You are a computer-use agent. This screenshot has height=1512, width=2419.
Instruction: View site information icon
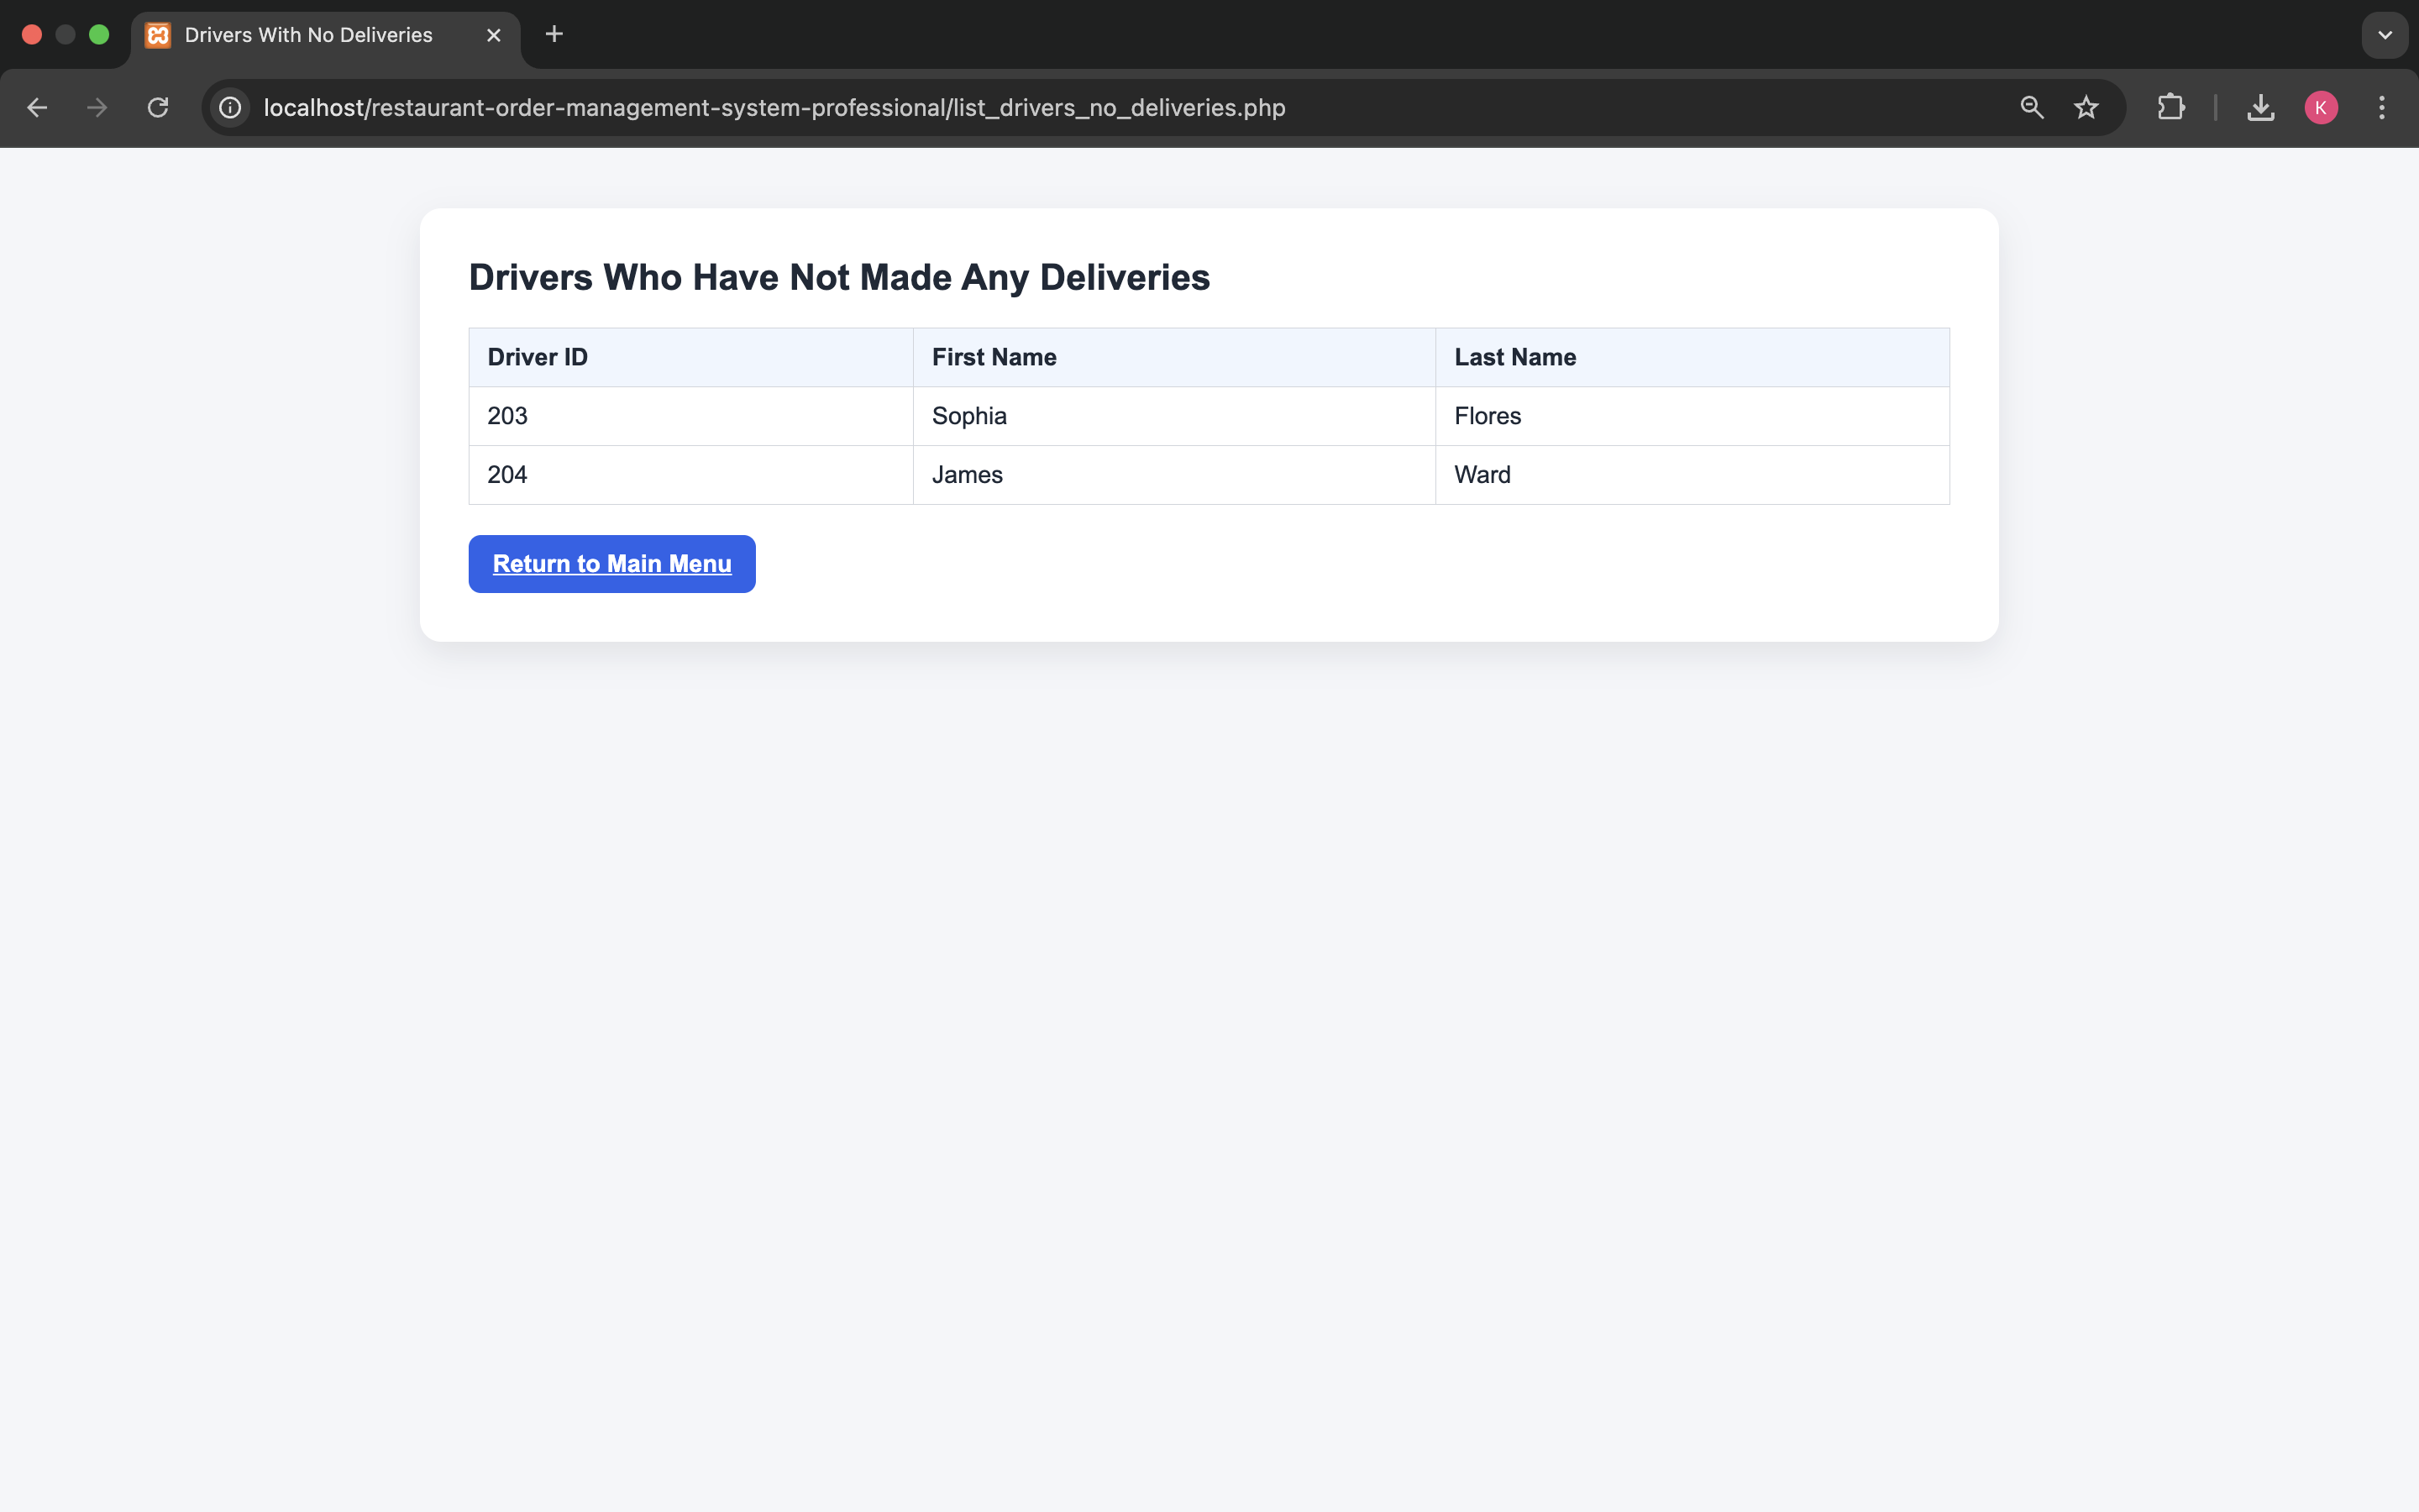pyautogui.click(x=231, y=108)
